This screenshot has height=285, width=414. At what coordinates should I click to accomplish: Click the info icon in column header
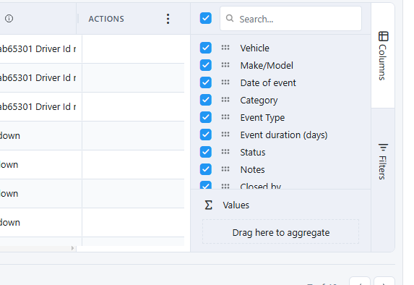click(x=9, y=19)
